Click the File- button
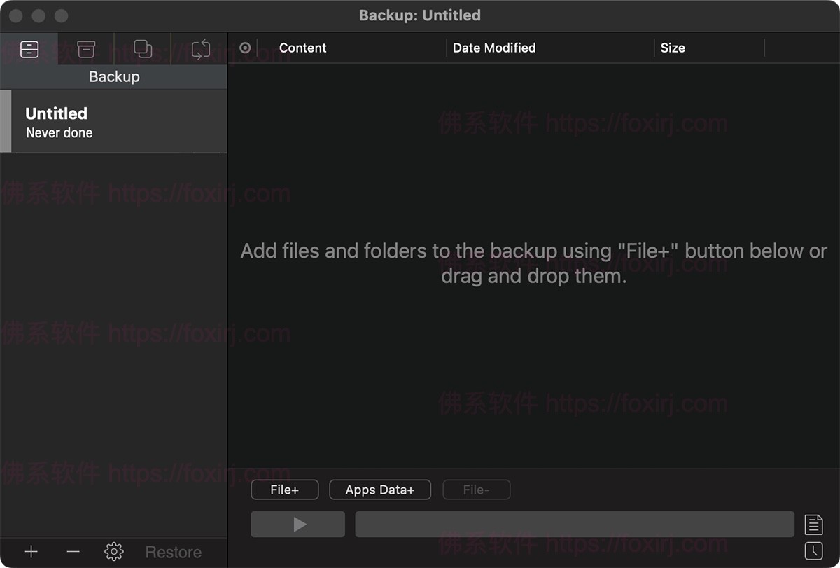Screen dimensions: 840x568 coord(477,490)
